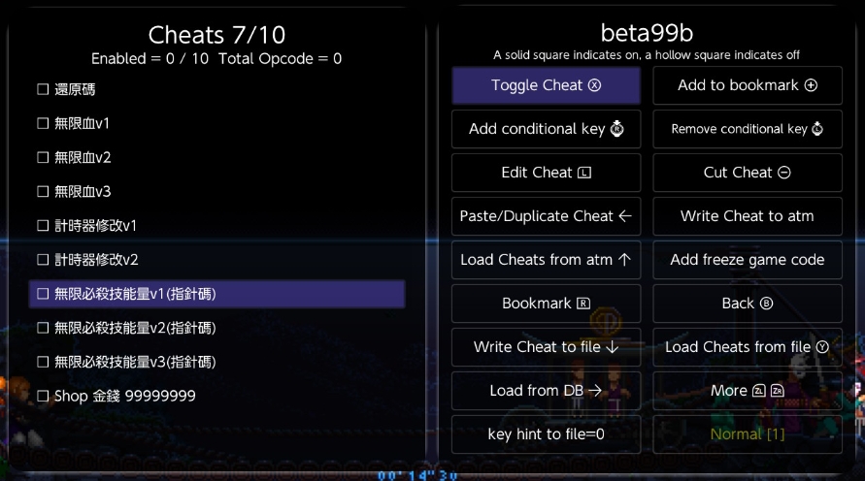Open Bookmark R button
Image resolution: width=865 pixels, height=481 pixels.
point(546,304)
